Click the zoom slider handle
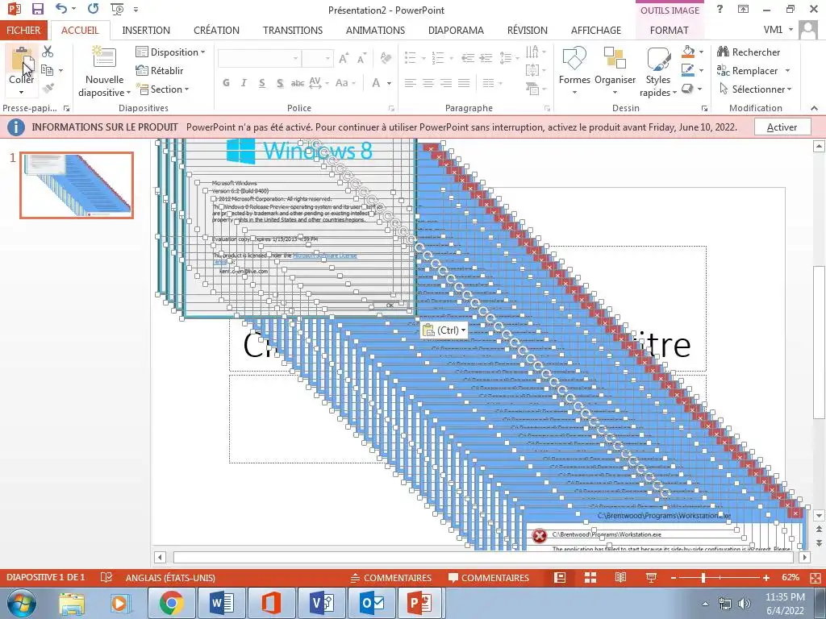826x619 pixels. [703, 577]
